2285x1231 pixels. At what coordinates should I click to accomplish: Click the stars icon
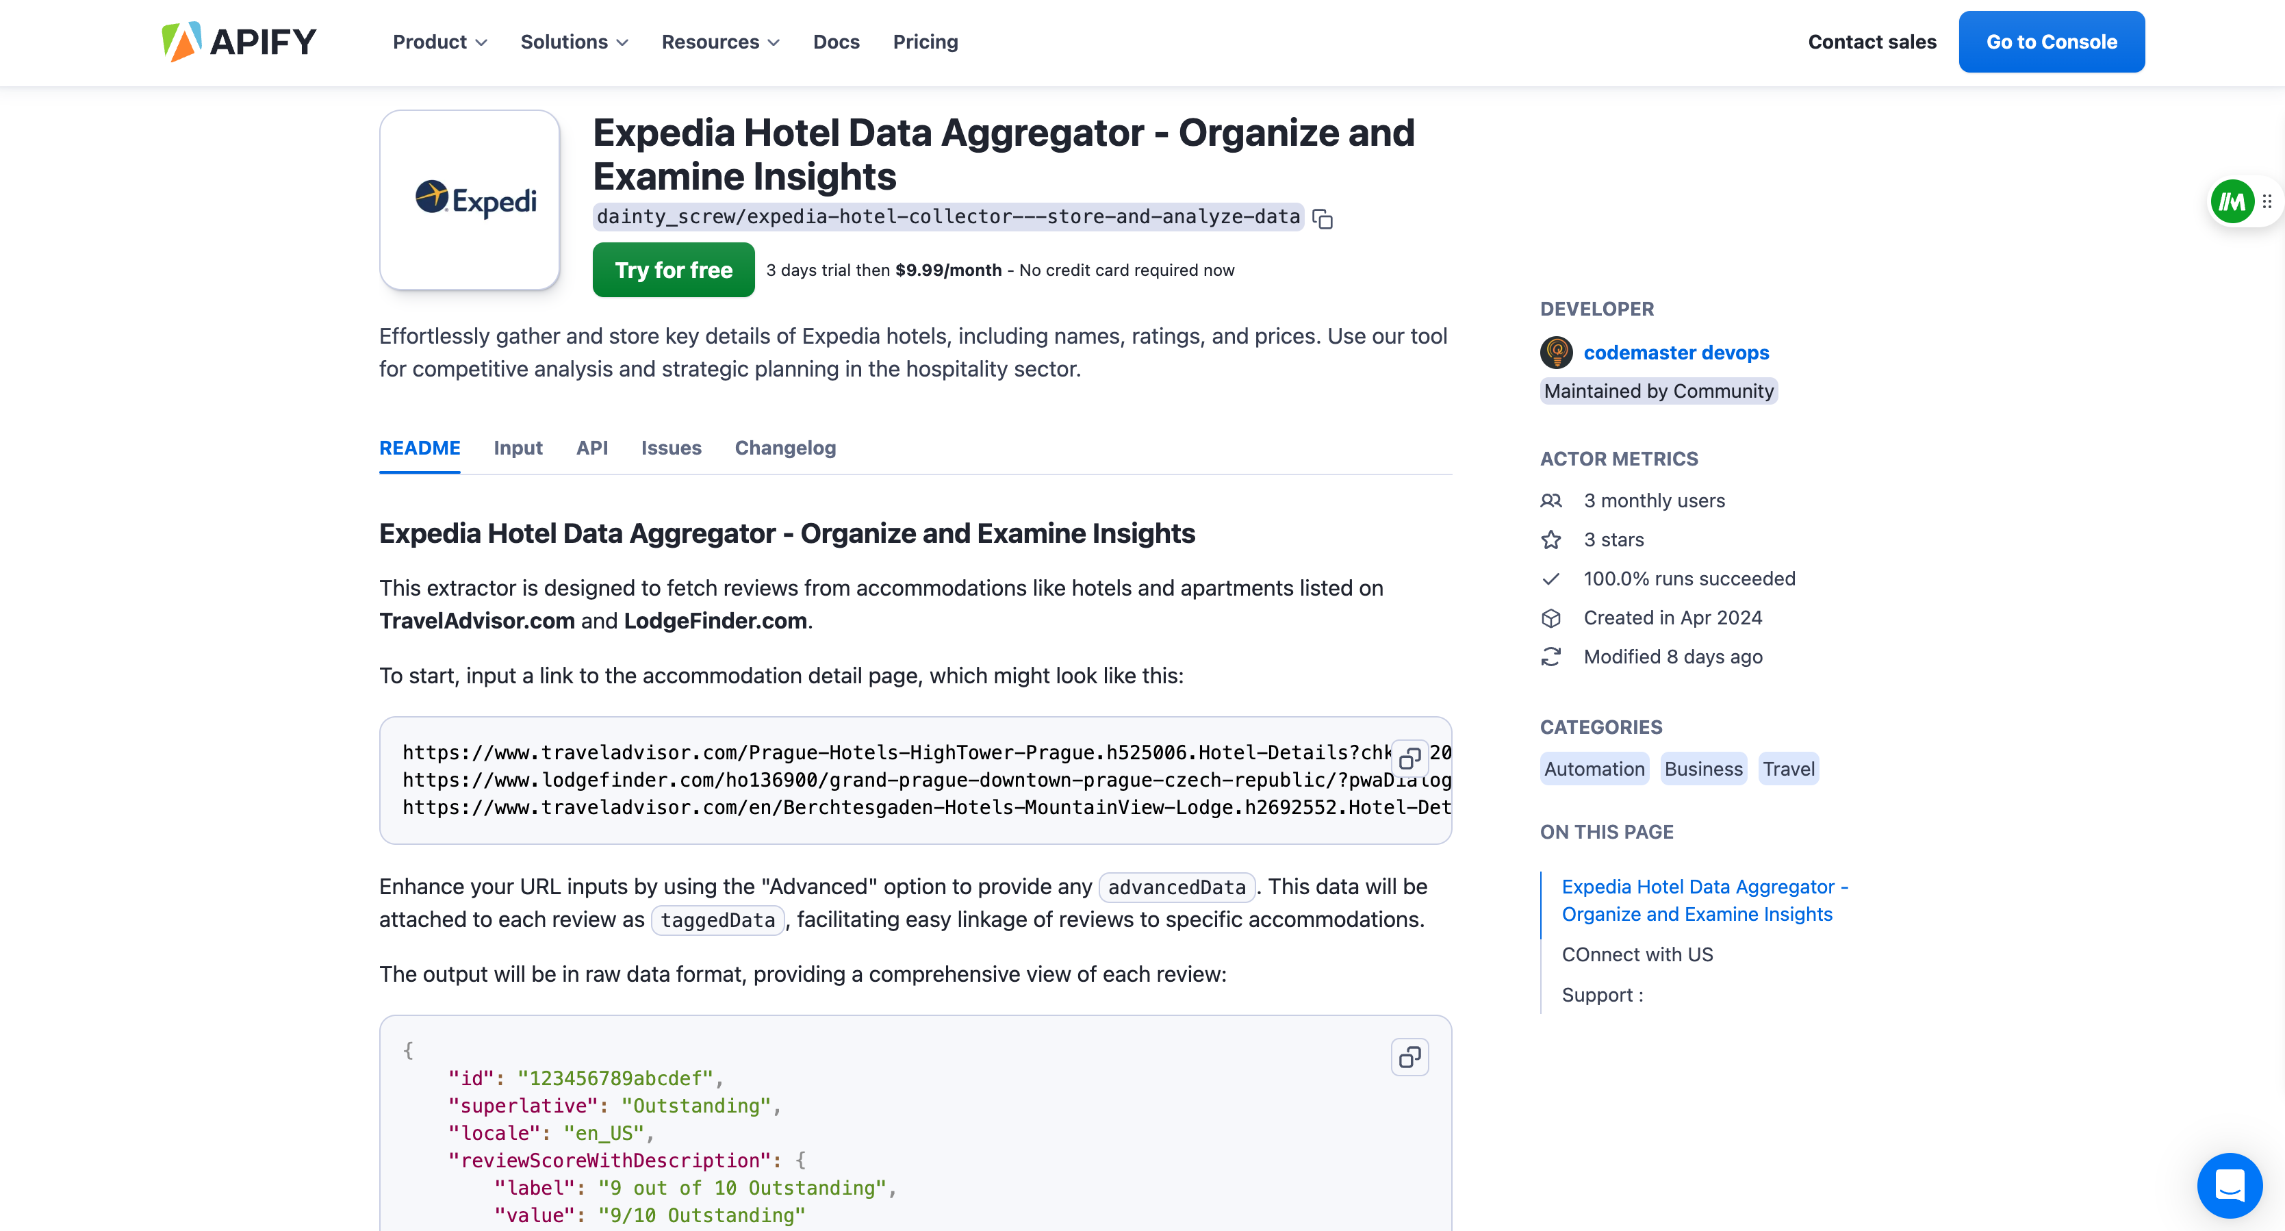coord(1550,540)
